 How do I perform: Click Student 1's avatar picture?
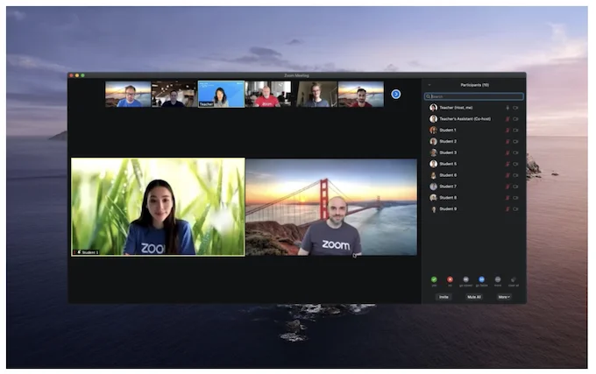pyautogui.click(x=433, y=131)
